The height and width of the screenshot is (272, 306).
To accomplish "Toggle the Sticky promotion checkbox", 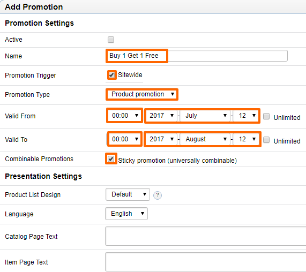I will pyautogui.click(x=111, y=159).
